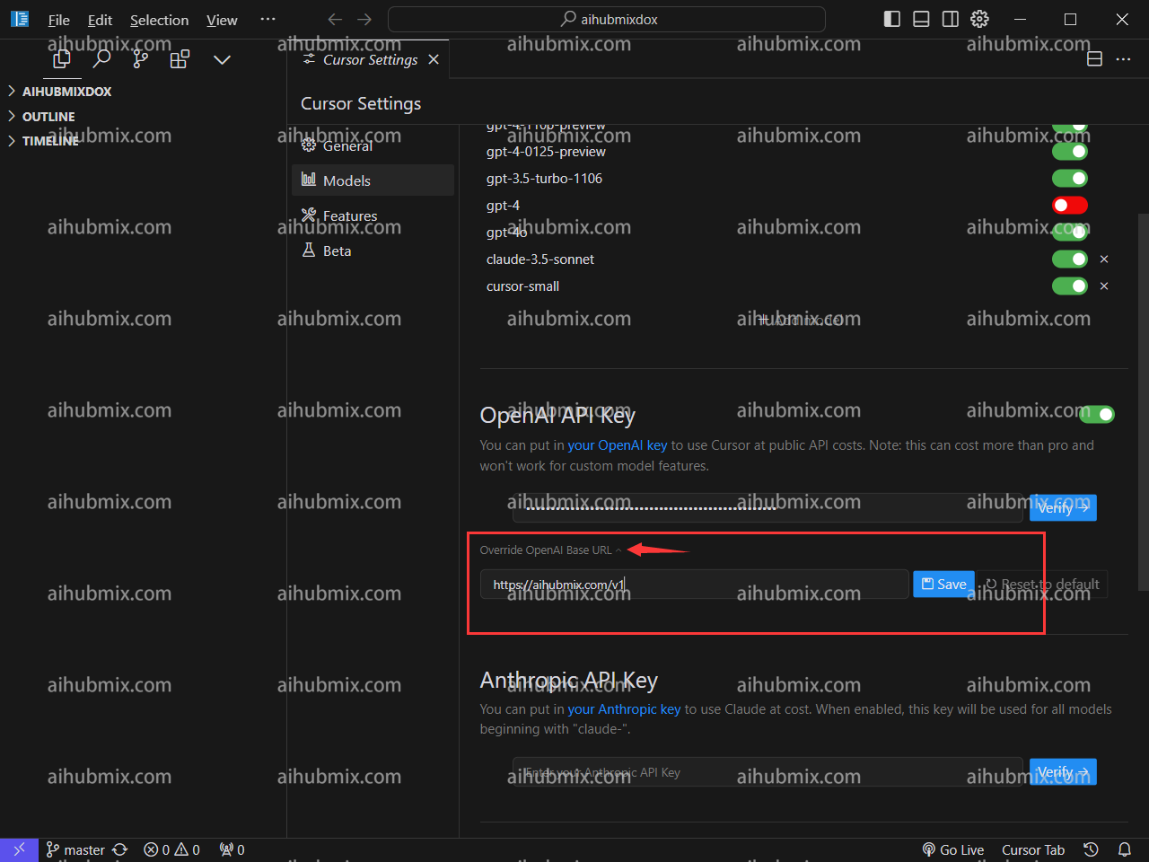The width and height of the screenshot is (1149, 862).
Task: Show more activity bar views chevron
Action: tap(222, 59)
